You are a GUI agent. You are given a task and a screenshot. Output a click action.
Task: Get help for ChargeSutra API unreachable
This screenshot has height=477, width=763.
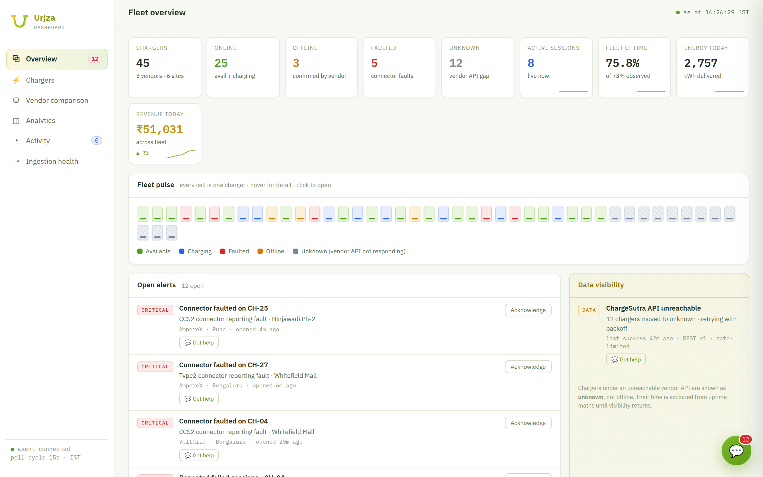pyautogui.click(x=626, y=360)
